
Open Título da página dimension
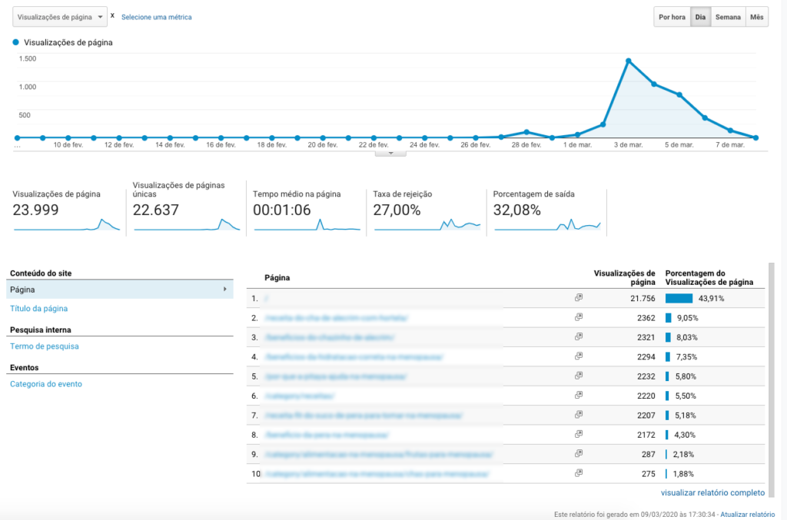coord(38,308)
